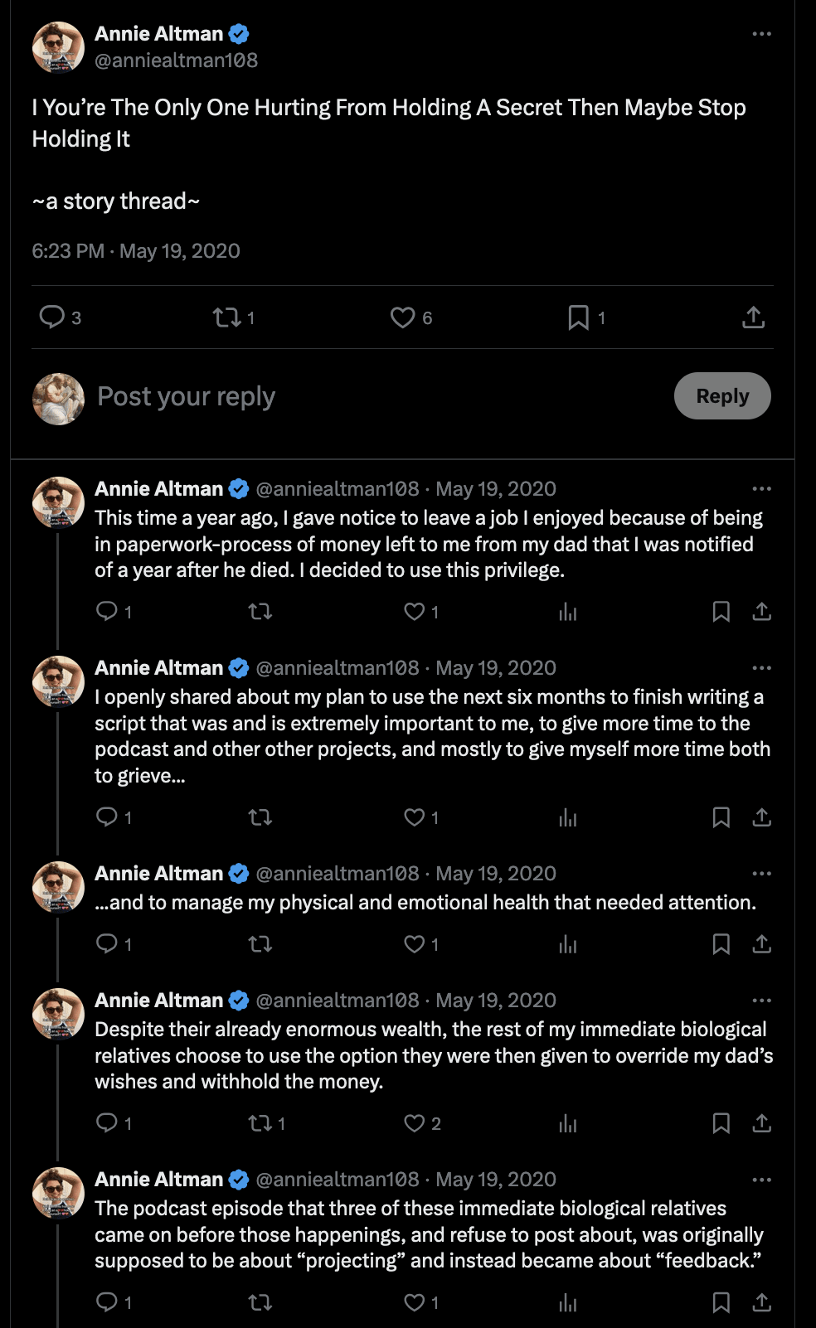
Task: Open the main post's three-dot menu
Action: click(x=761, y=34)
